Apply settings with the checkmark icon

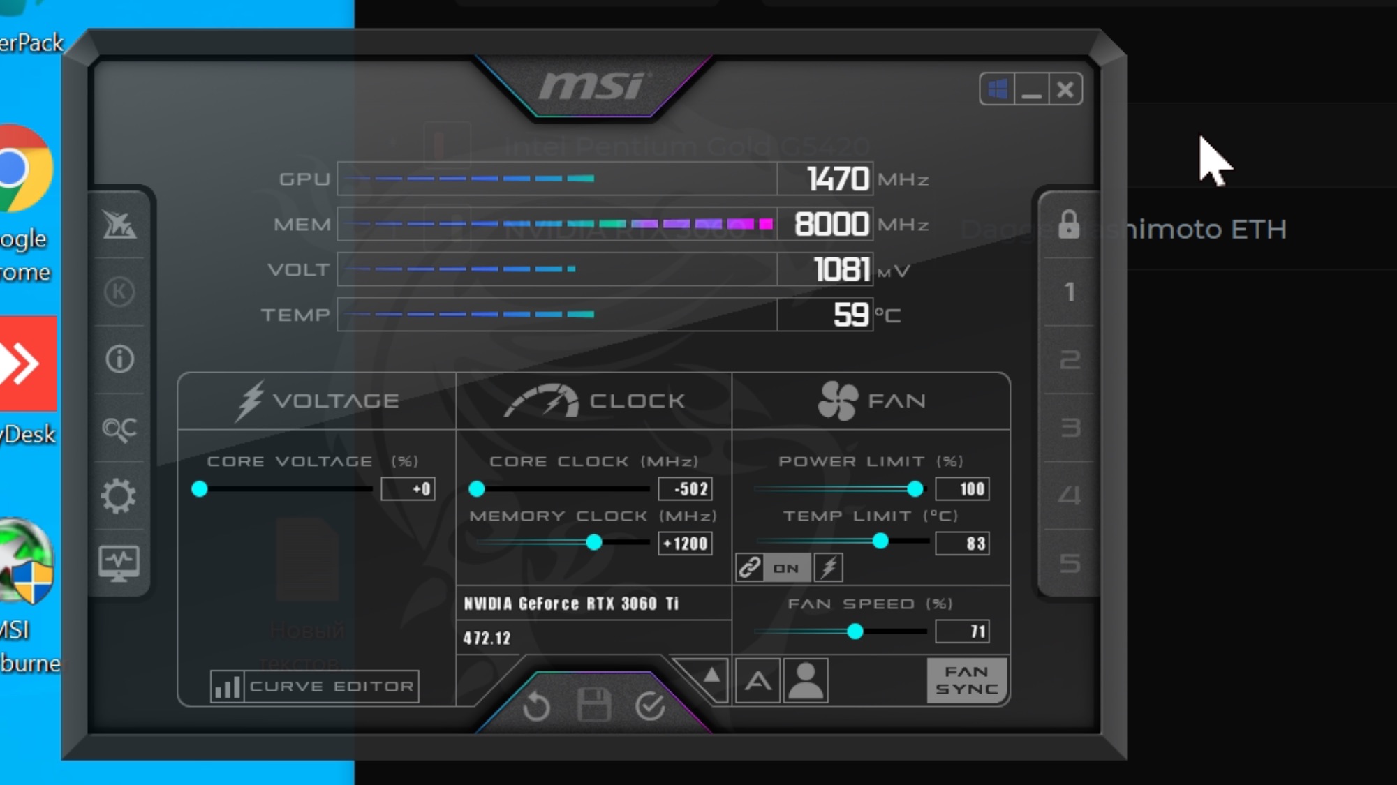[x=650, y=706]
